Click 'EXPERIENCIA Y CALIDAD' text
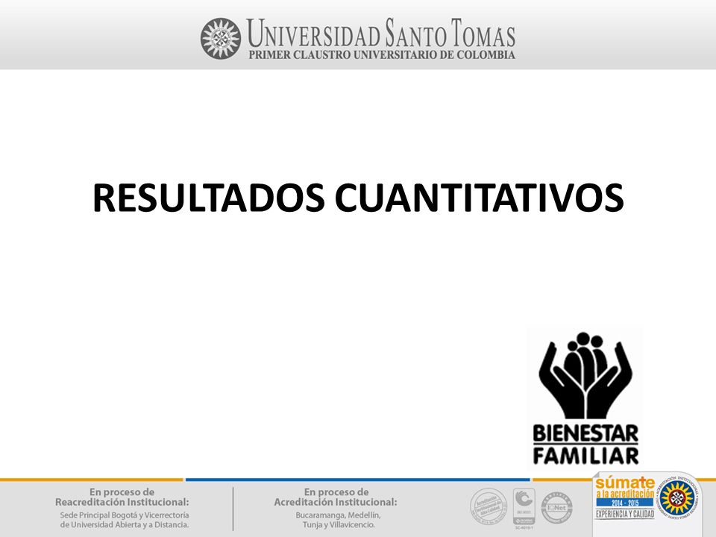 pyautogui.click(x=625, y=514)
